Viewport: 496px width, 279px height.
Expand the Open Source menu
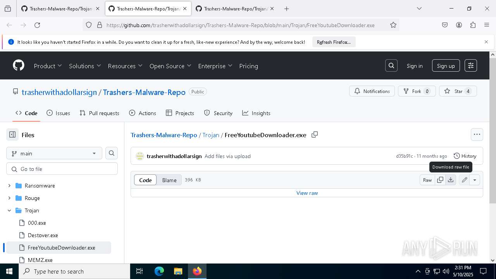point(170,66)
